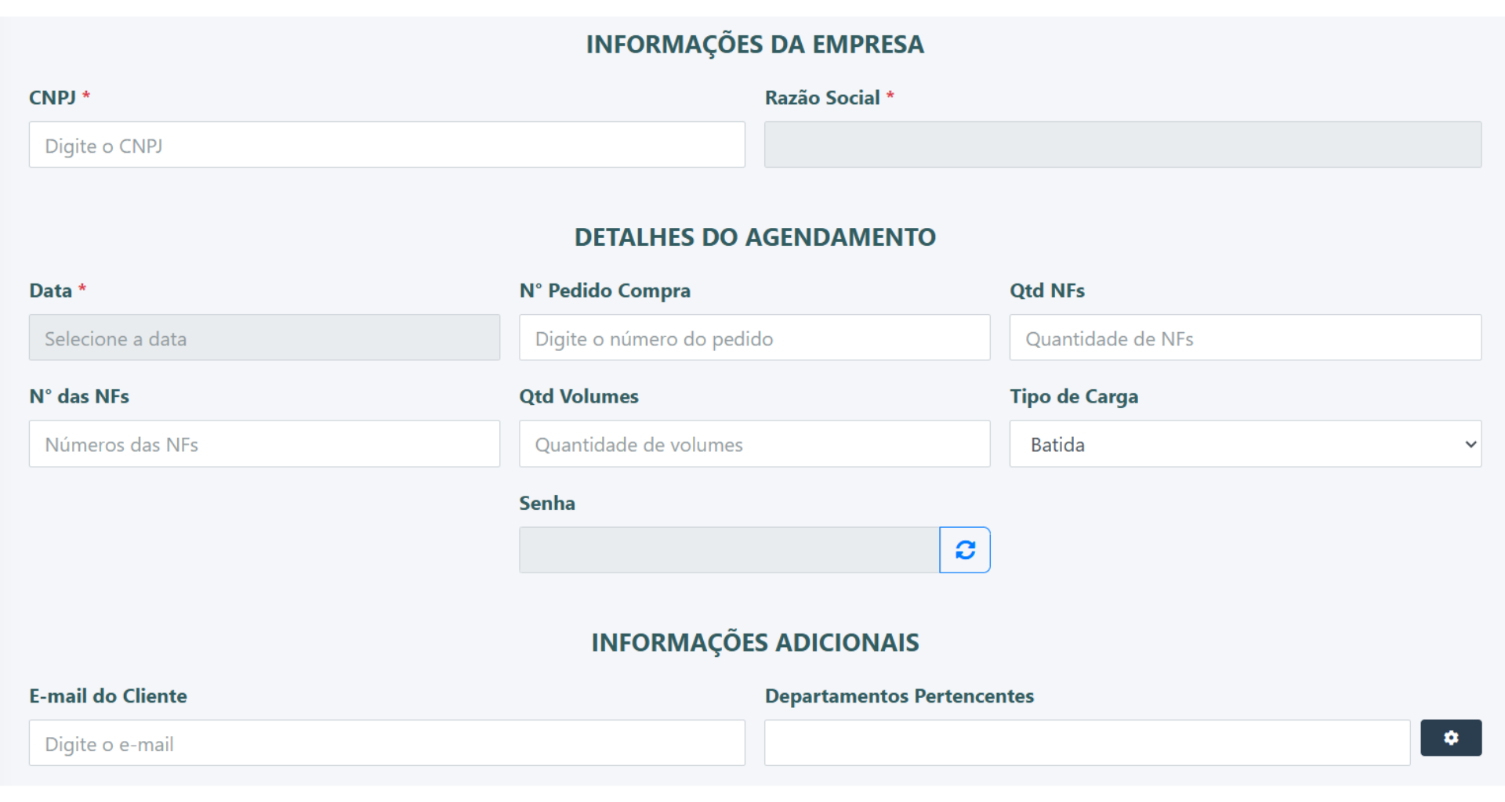Focus the Razão Social field
The image size is (1505, 802).
1122,144
